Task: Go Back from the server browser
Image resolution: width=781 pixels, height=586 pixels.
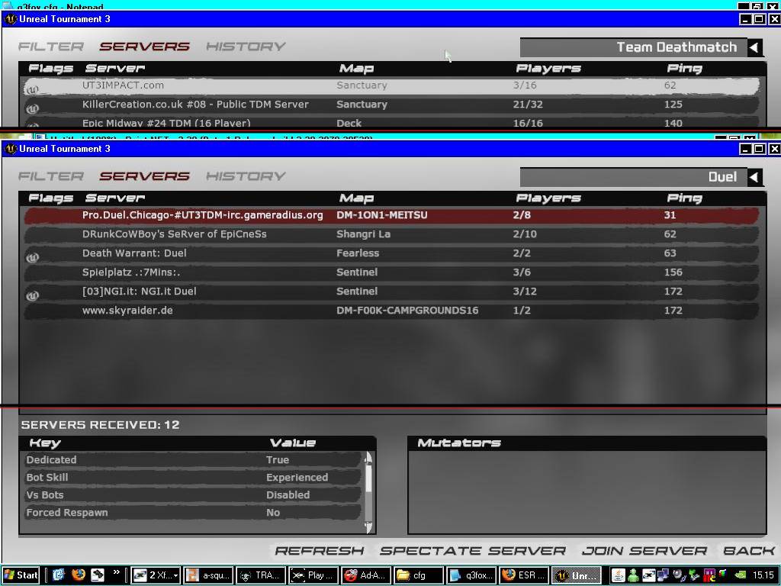Action: (x=748, y=551)
